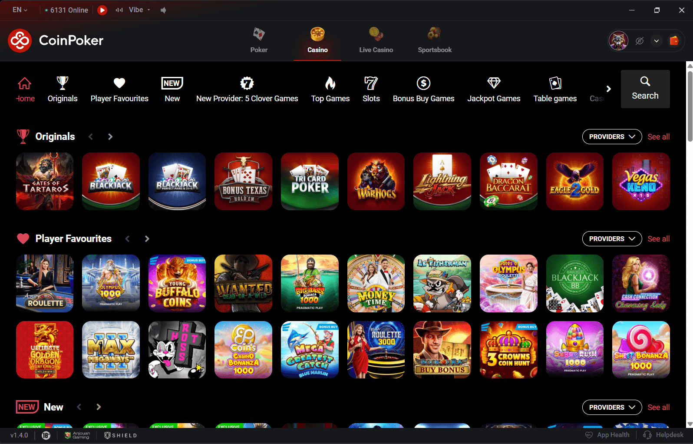Click the SHIELD security badge
Screen dimensions: 693x444
tap(121, 435)
